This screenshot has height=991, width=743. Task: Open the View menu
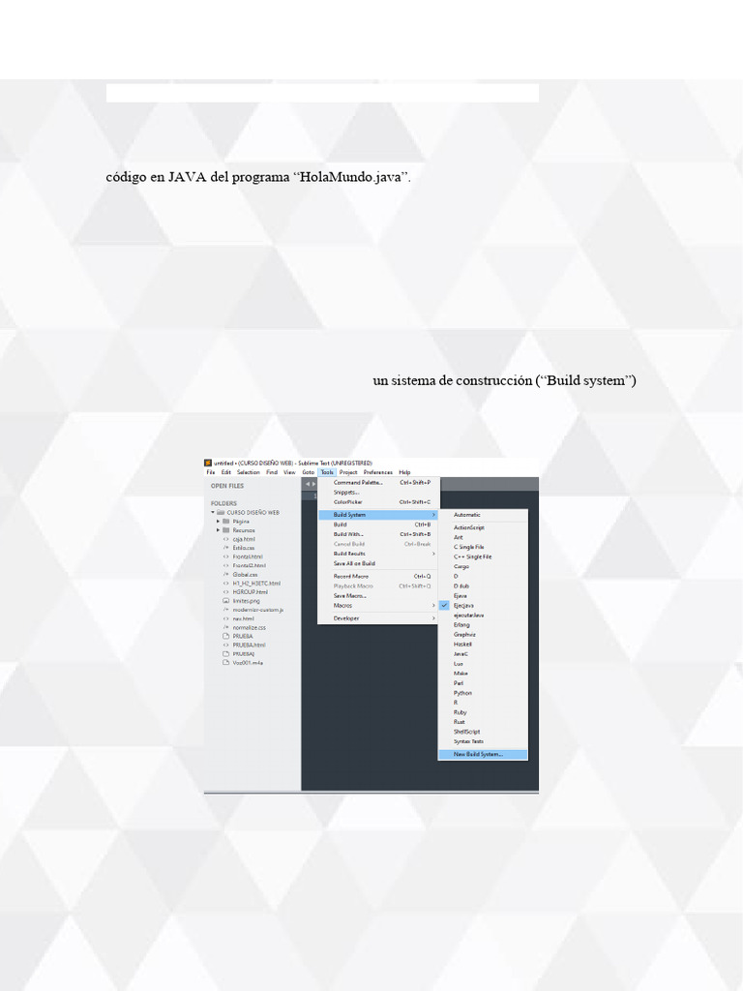click(289, 472)
